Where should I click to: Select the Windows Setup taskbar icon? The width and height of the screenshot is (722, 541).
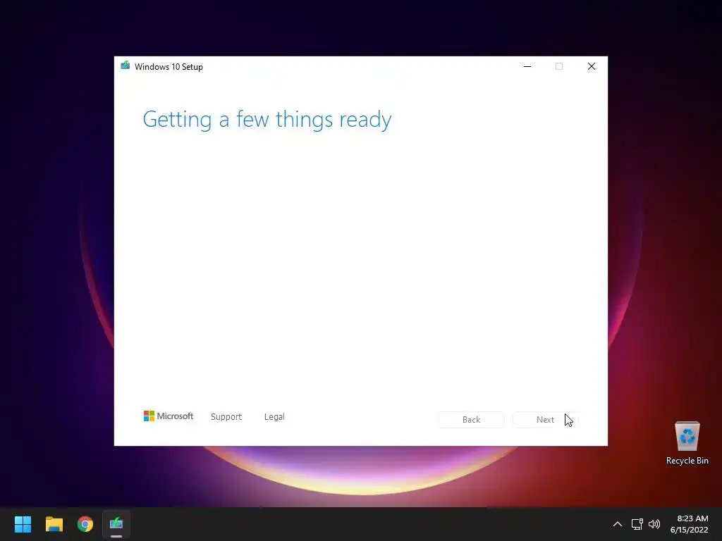pos(116,524)
